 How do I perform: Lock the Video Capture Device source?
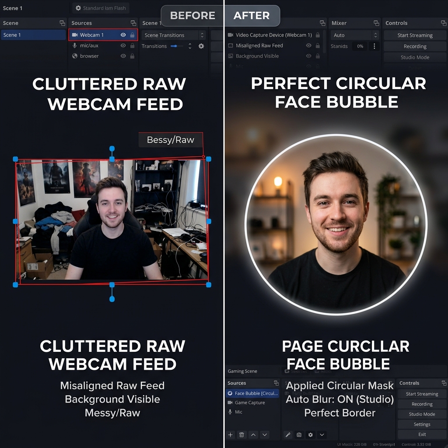(318, 35)
